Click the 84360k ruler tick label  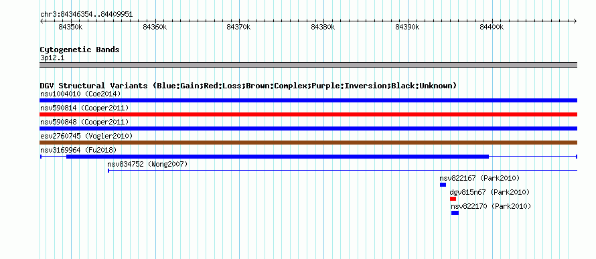pyautogui.click(x=155, y=27)
